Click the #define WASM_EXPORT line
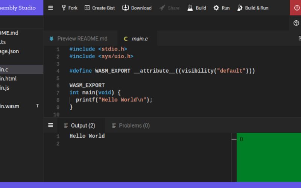 (x=162, y=71)
